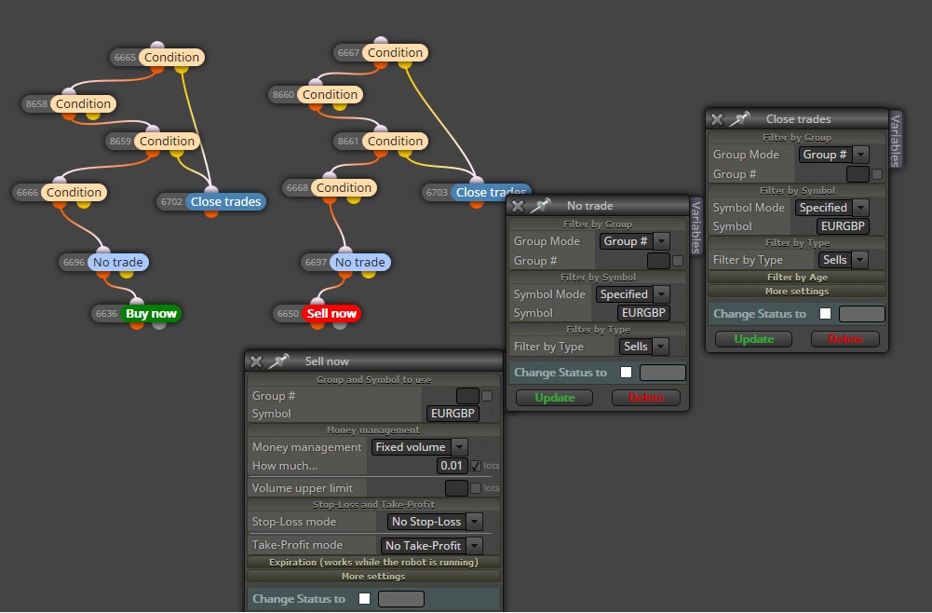The width and height of the screenshot is (932, 613).
Task: Toggle Change Status checkbox in Close trades panel
Action: point(825,313)
